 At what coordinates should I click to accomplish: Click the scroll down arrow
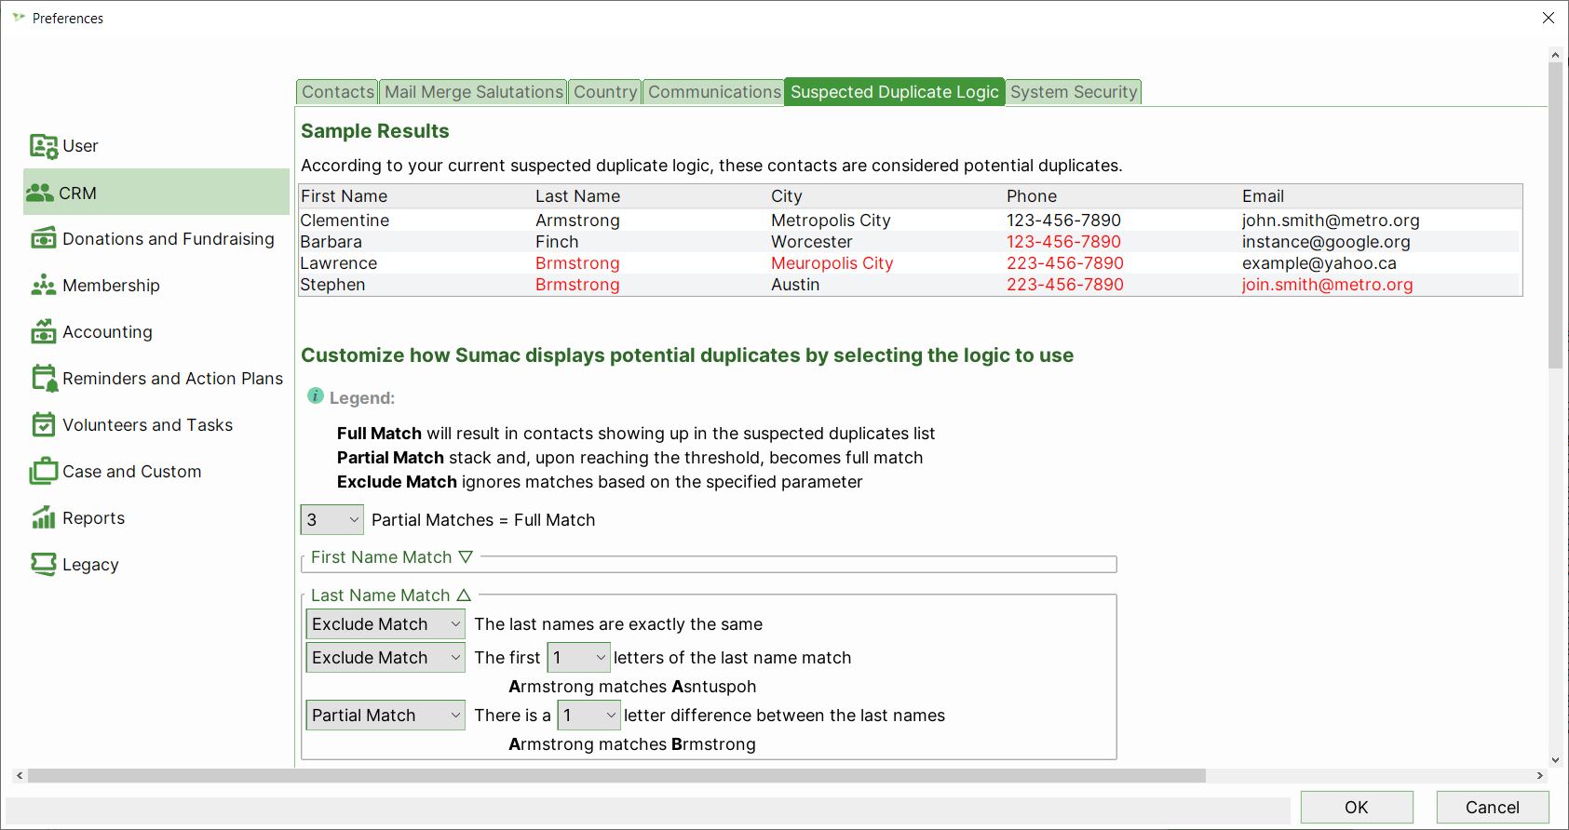[x=1555, y=760]
